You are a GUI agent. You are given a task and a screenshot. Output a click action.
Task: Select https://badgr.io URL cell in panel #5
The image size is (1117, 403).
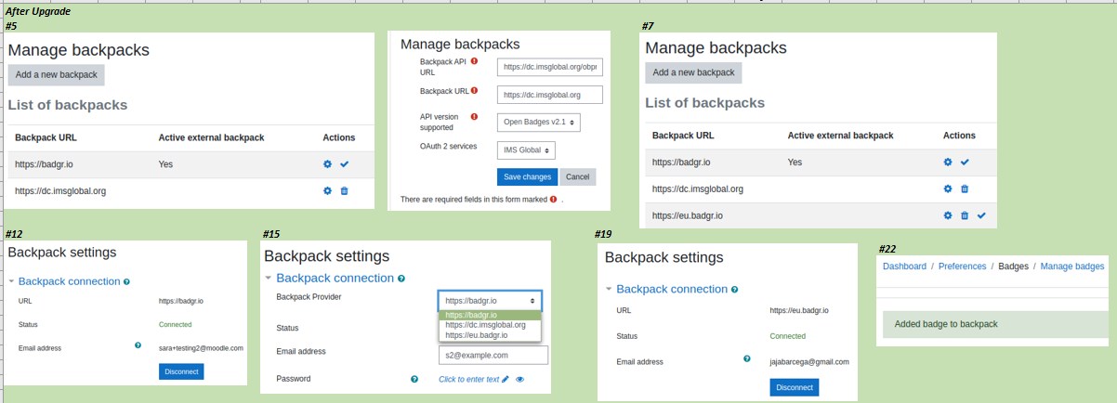pyautogui.click(x=44, y=164)
